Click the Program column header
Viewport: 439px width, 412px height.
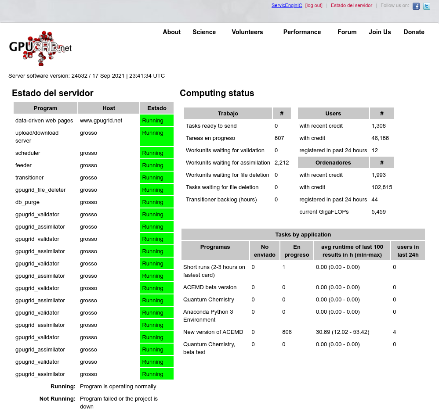[45, 108]
